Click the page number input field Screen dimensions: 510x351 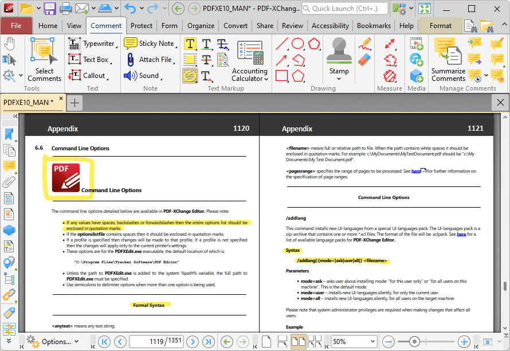(156, 342)
